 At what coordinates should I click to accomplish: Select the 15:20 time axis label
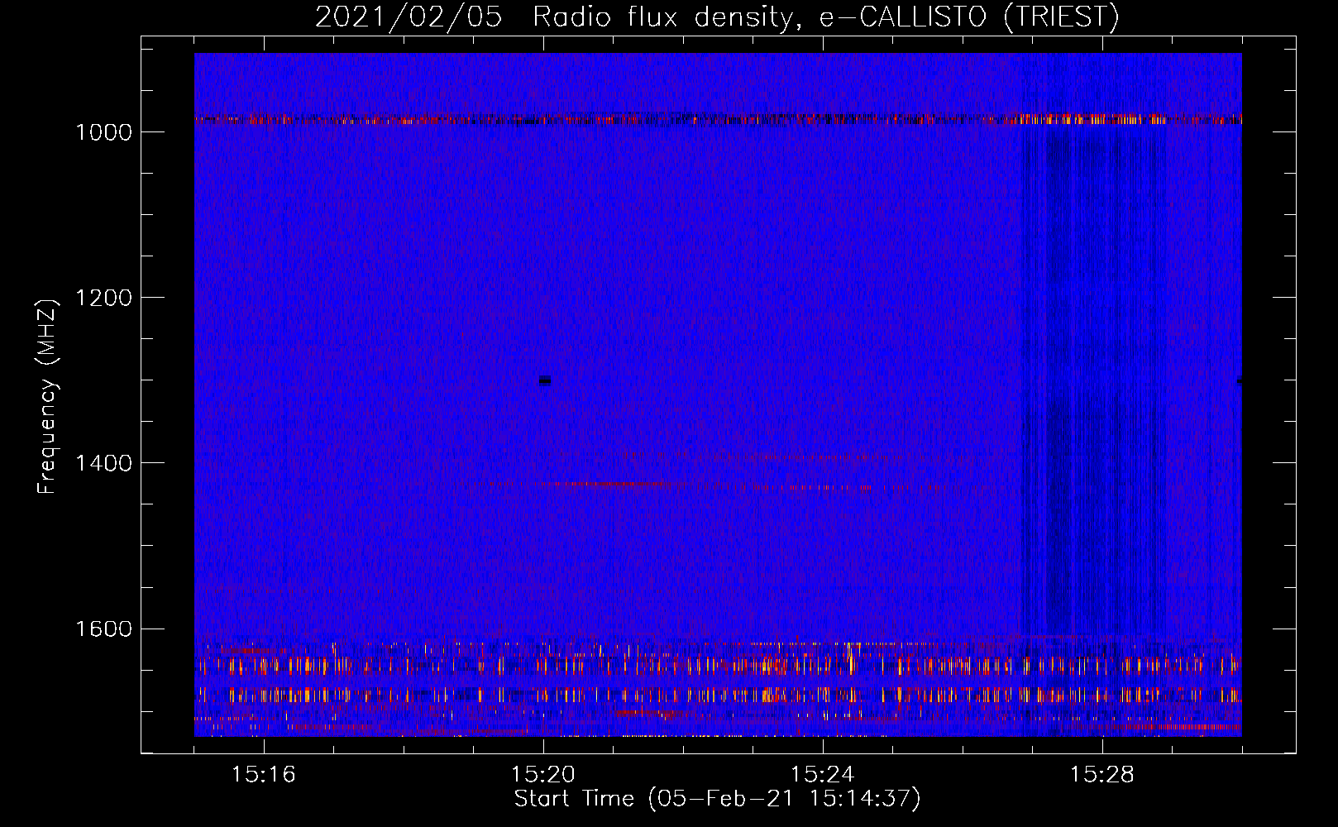pyautogui.click(x=542, y=775)
